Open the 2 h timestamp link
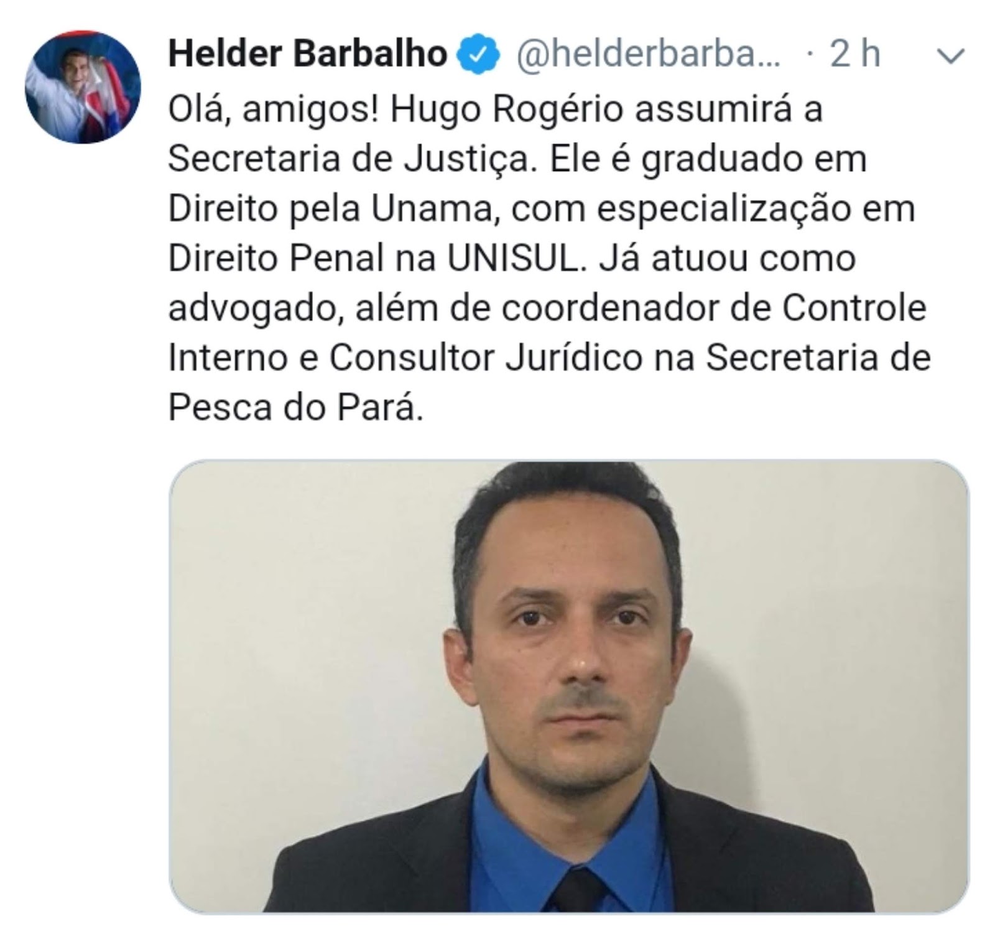This screenshot has height=929, width=995. pos(855,54)
